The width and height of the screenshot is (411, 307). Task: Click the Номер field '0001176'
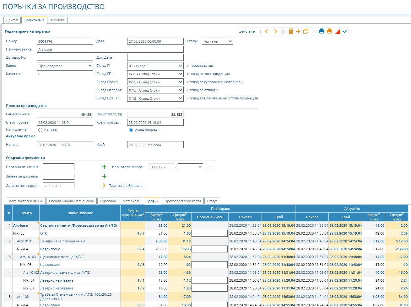pos(65,41)
